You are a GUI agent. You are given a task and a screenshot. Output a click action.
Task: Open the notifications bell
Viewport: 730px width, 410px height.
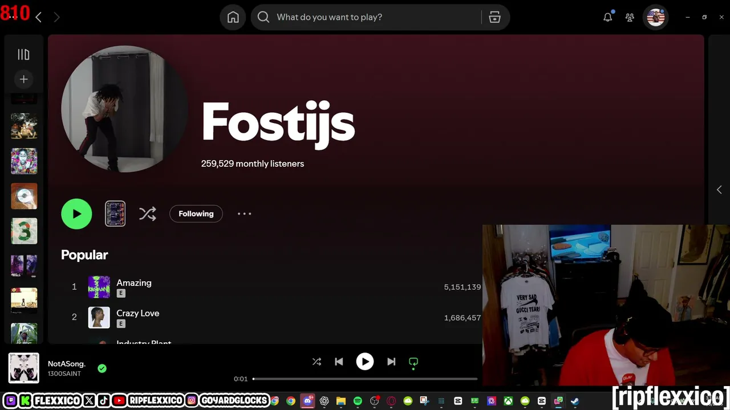pyautogui.click(x=608, y=17)
